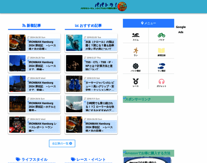The width and height of the screenshot is (207, 163).
Task: Open the ライフスタイル category heading
Action: [x=32, y=159]
